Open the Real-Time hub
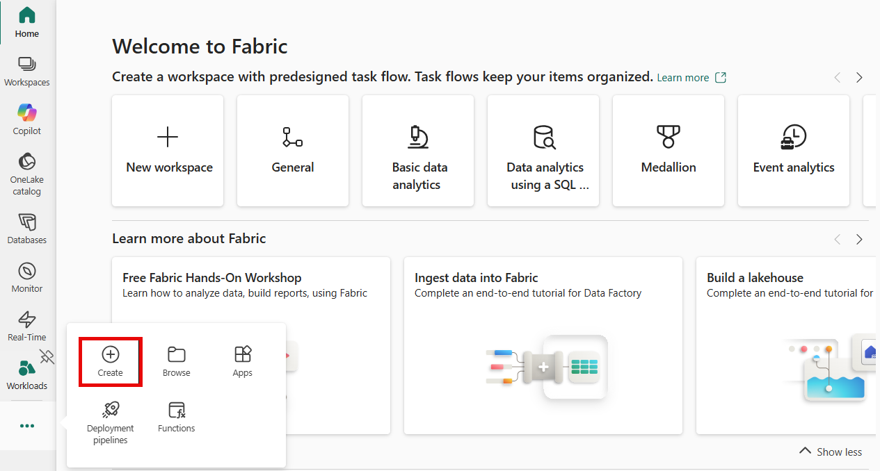 [27, 326]
